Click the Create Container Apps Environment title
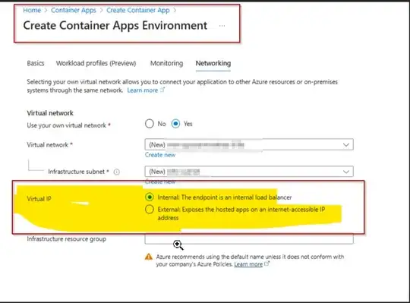The image size is (410, 303). (115, 26)
